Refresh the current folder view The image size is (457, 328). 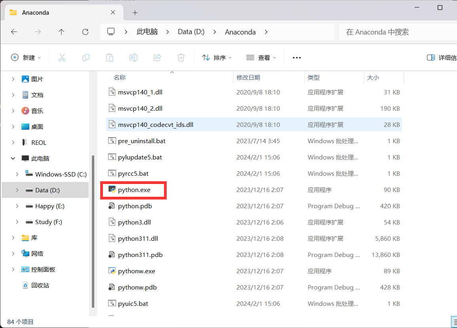(85, 32)
